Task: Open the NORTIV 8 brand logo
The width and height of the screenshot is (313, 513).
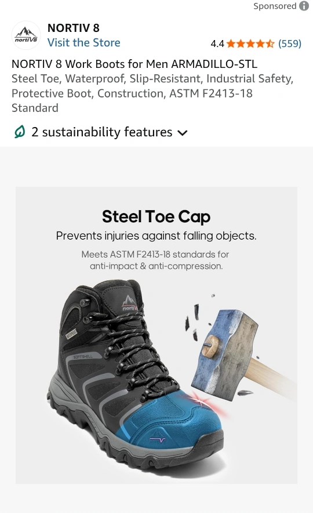Action: pyautogui.click(x=26, y=35)
